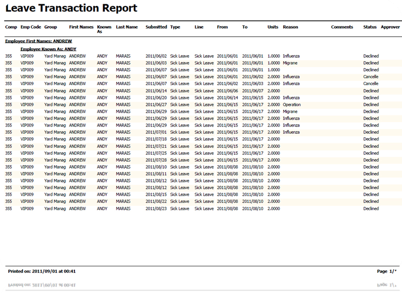Sort by the Last Name column header
402x293 pixels.
coord(127,27)
